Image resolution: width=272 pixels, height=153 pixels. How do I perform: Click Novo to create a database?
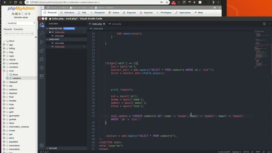click(x=12, y=41)
